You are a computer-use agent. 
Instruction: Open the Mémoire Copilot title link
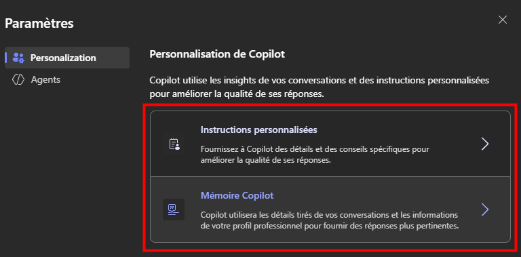237,195
